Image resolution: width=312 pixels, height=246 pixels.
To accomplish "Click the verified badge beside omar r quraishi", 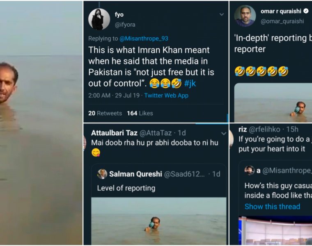I will (x=304, y=11).
